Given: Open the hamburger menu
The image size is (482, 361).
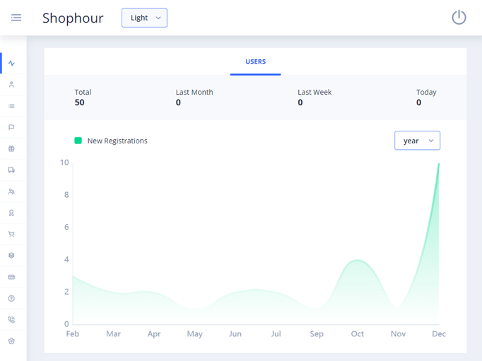Looking at the screenshot, I should tap(16, 18).
